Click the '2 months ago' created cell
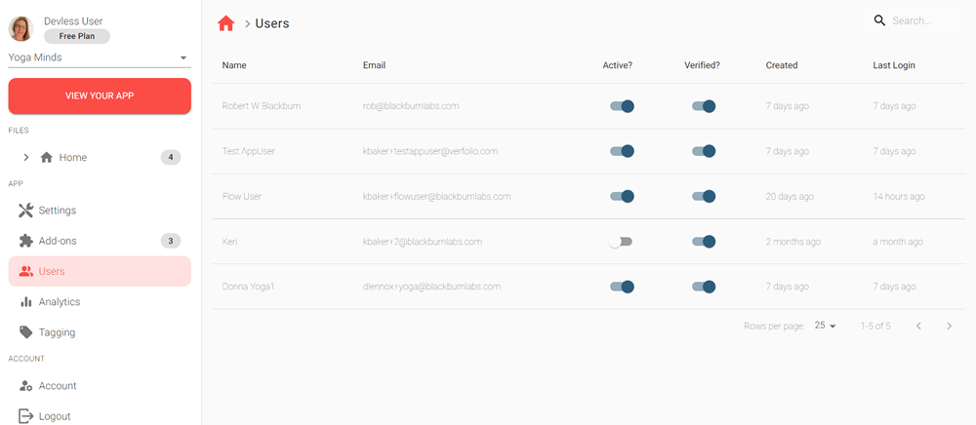The height and width of the screenshot is (425, 976). coord(793,242)
